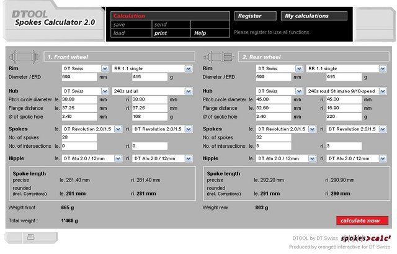Click the 1. Front wheel header
Image resolution: width=397 pixels, height=254 pixels.
click(x=120, y=57)
